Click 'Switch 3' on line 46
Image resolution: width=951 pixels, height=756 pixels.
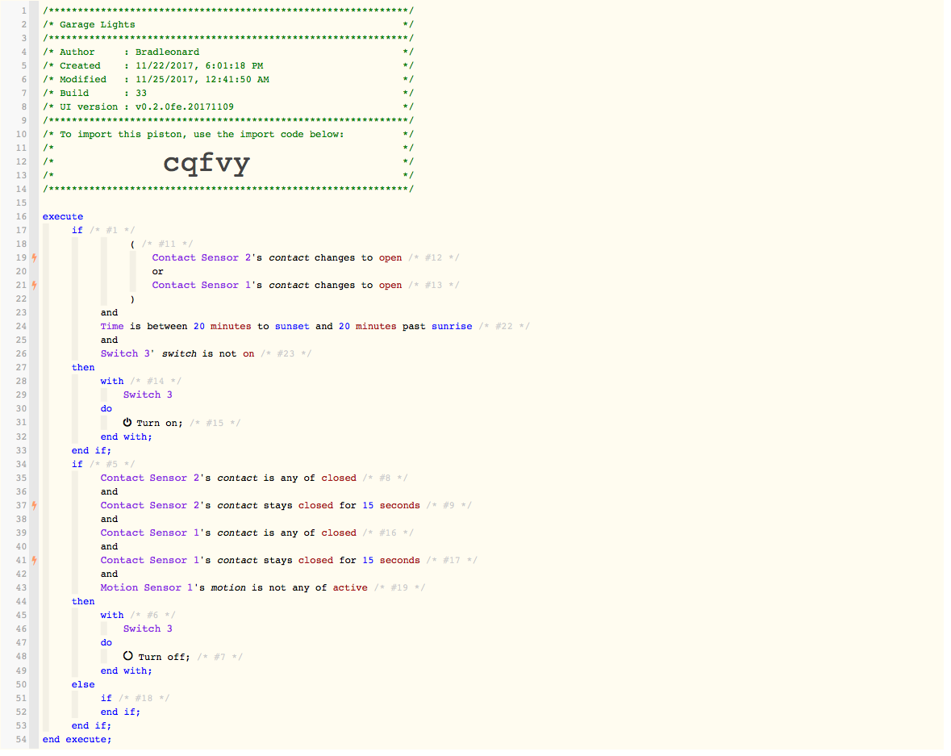pos(148,629)
